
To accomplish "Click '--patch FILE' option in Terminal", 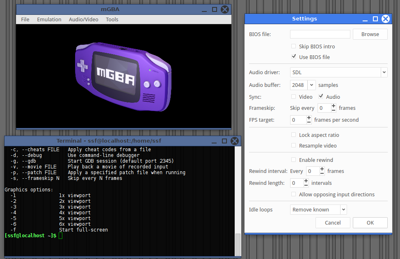I will (39, 173).
